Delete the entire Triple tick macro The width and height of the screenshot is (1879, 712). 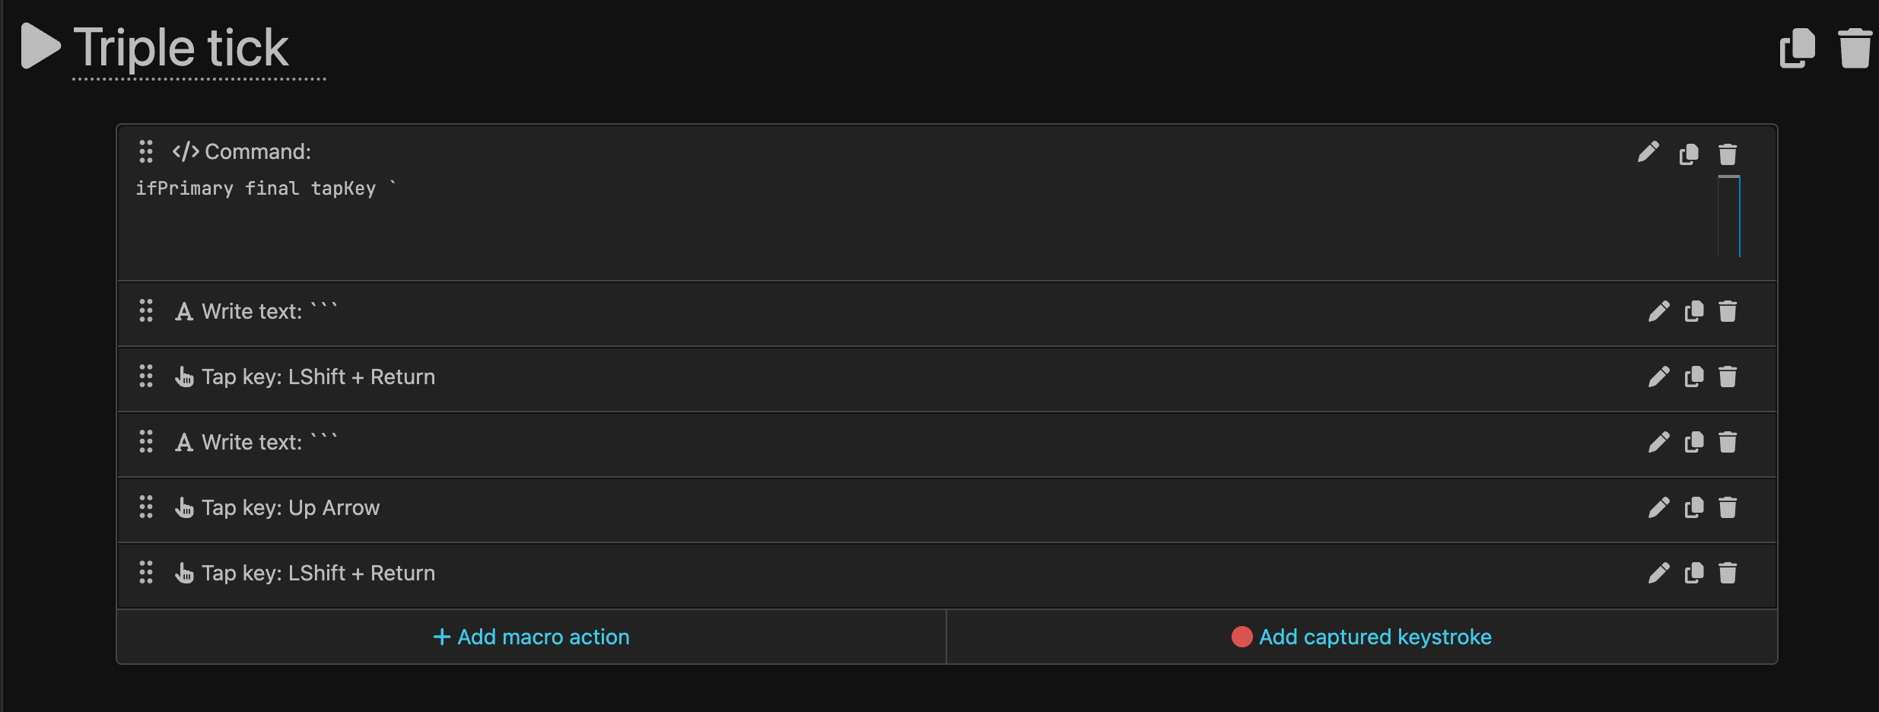coord(1855,48)
